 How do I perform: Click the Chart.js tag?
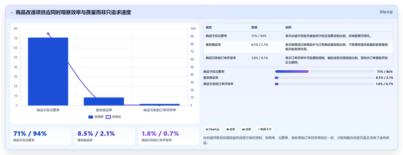pyautogui.click(x=213, y=129)
